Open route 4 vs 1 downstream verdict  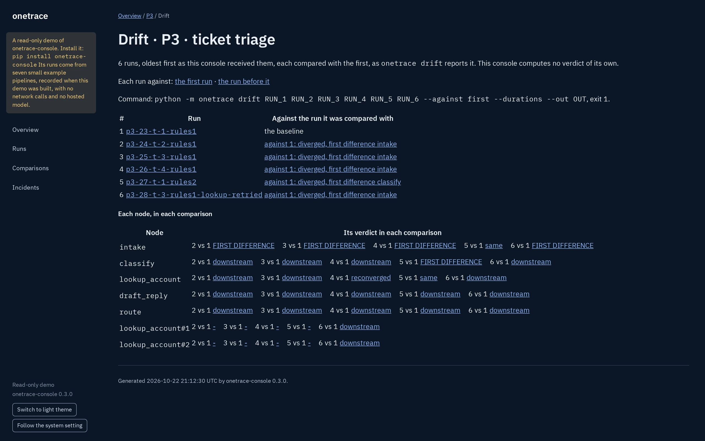371,310
